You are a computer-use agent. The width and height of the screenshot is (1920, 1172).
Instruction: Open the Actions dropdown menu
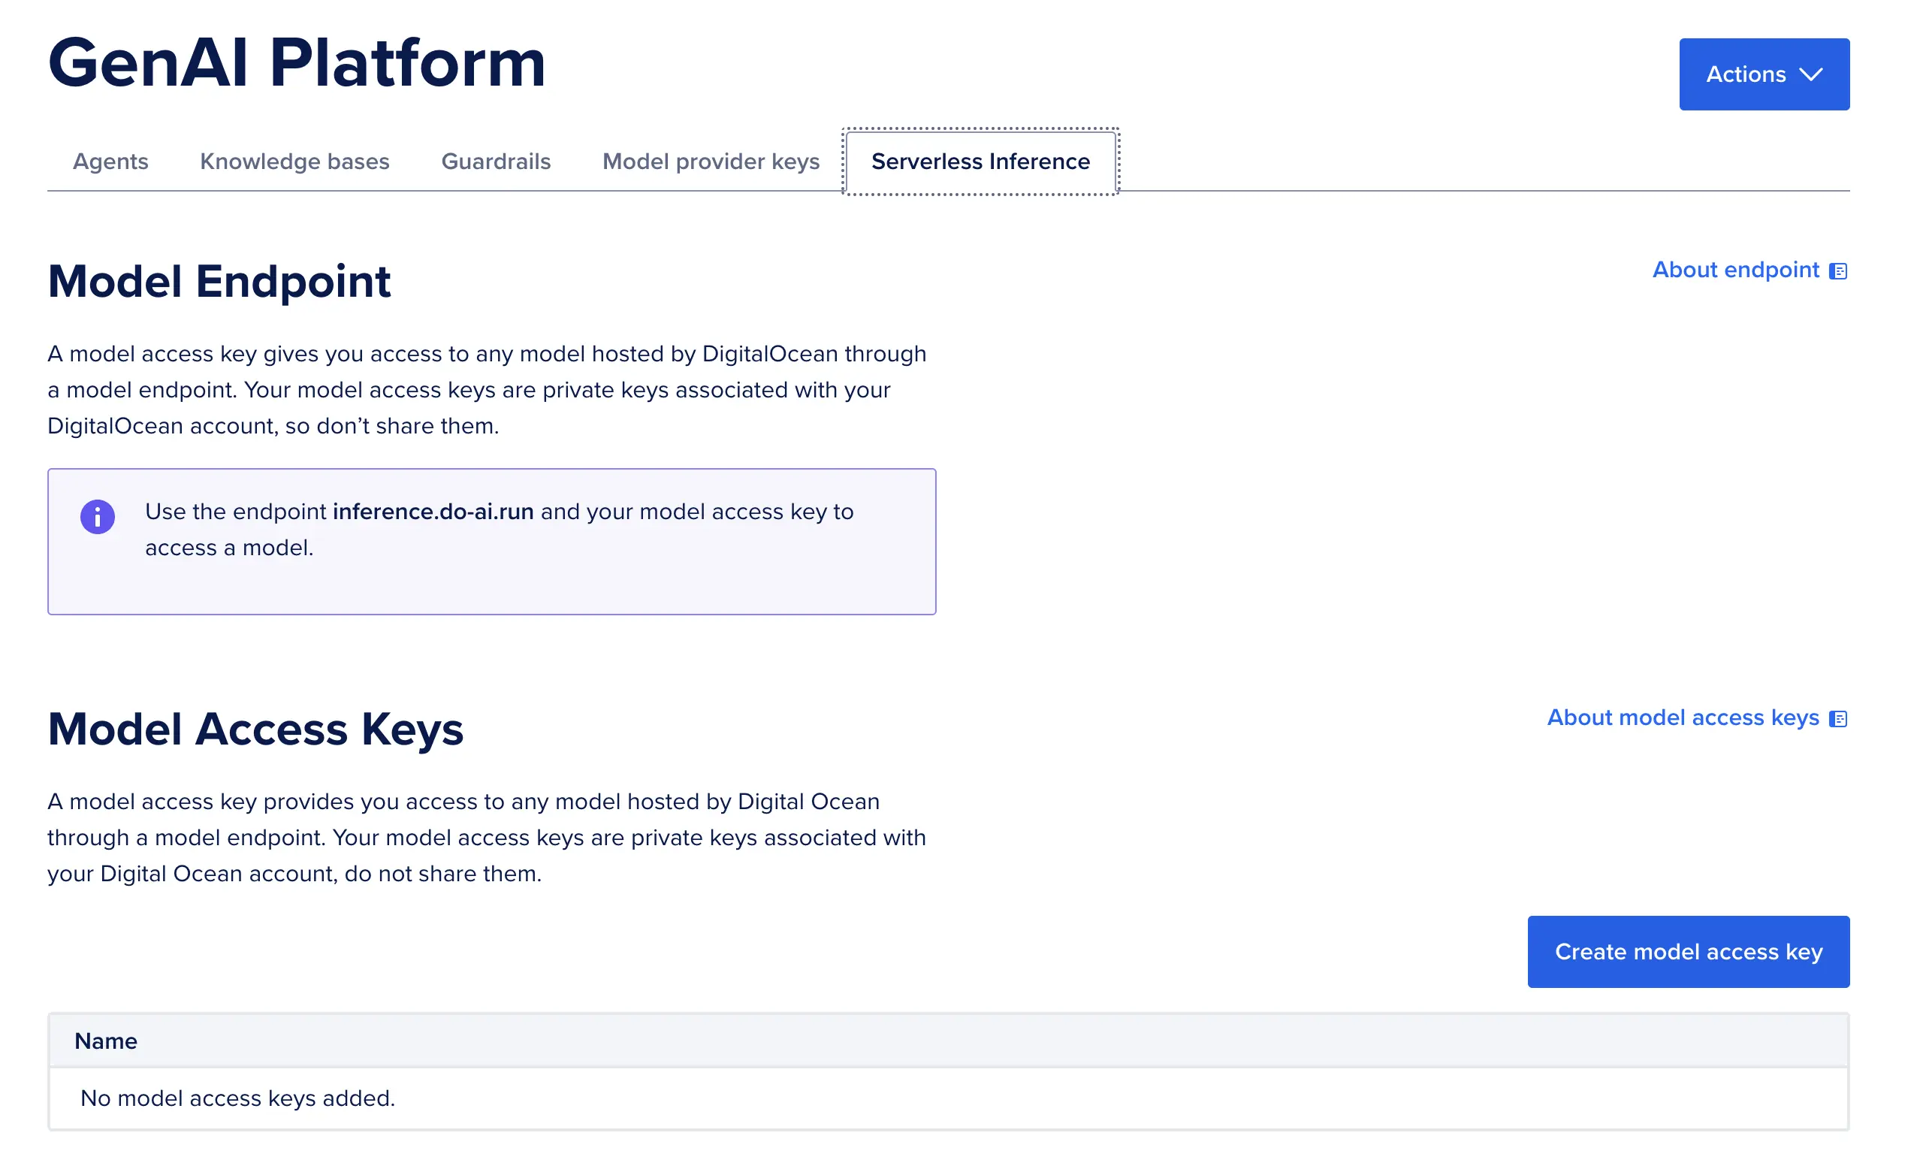[1763, 74]
